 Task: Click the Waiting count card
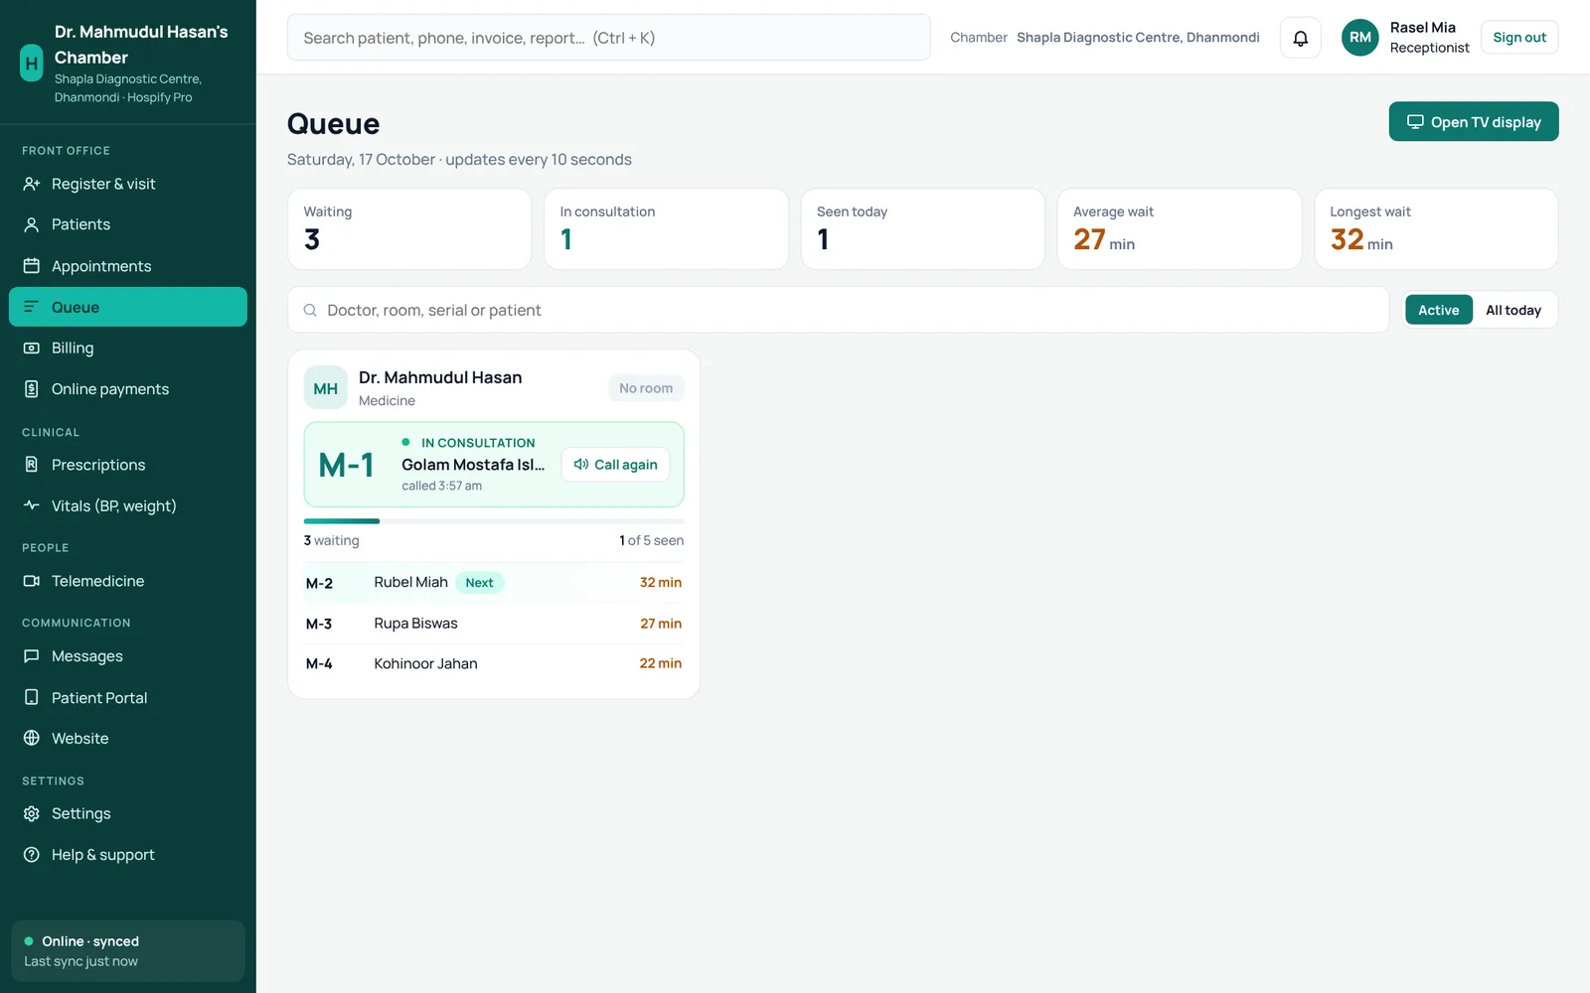click(409, 228)
